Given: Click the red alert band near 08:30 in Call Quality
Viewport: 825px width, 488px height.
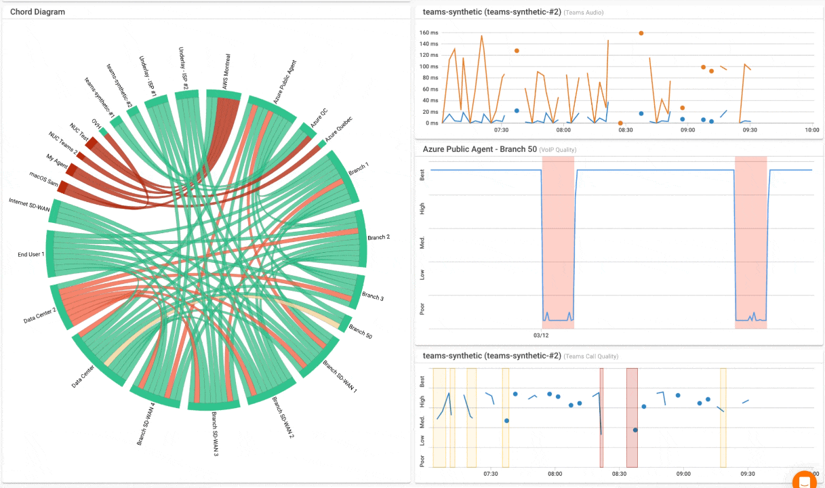Looking at the screenshot, I should (630, 417).
